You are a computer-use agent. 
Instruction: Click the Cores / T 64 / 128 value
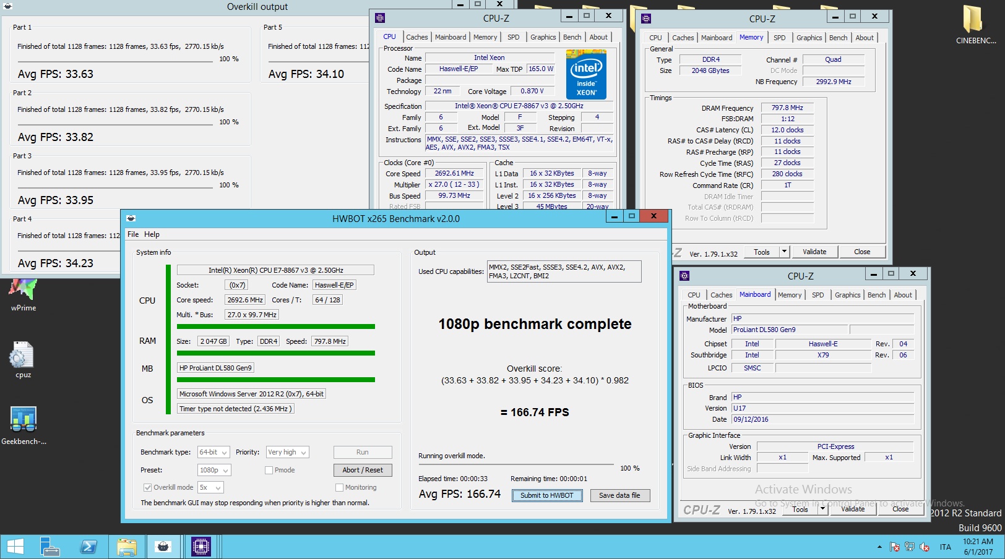(328, 300)
